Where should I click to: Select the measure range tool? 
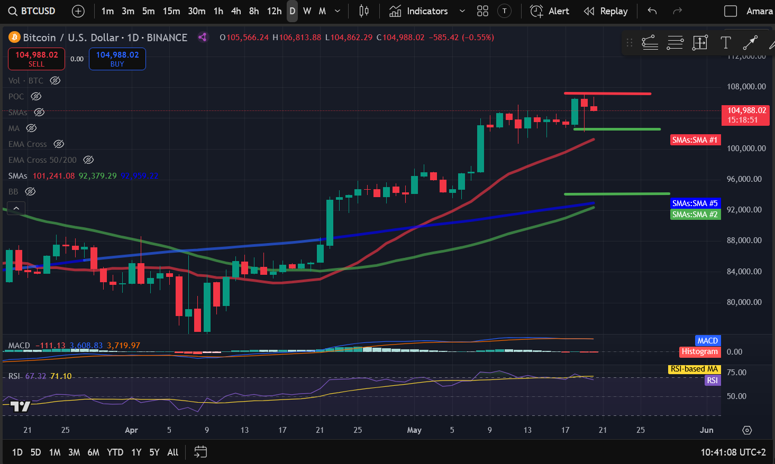[700, 43]
